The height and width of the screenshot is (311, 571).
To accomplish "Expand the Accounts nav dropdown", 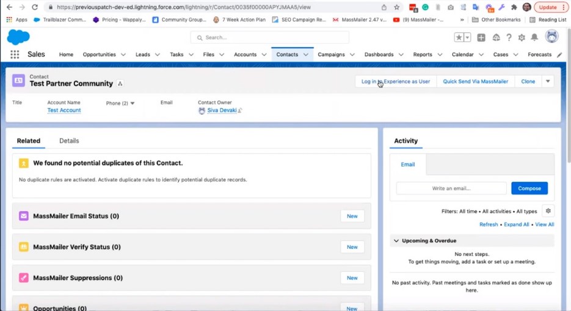I will [x=264, y=54].
